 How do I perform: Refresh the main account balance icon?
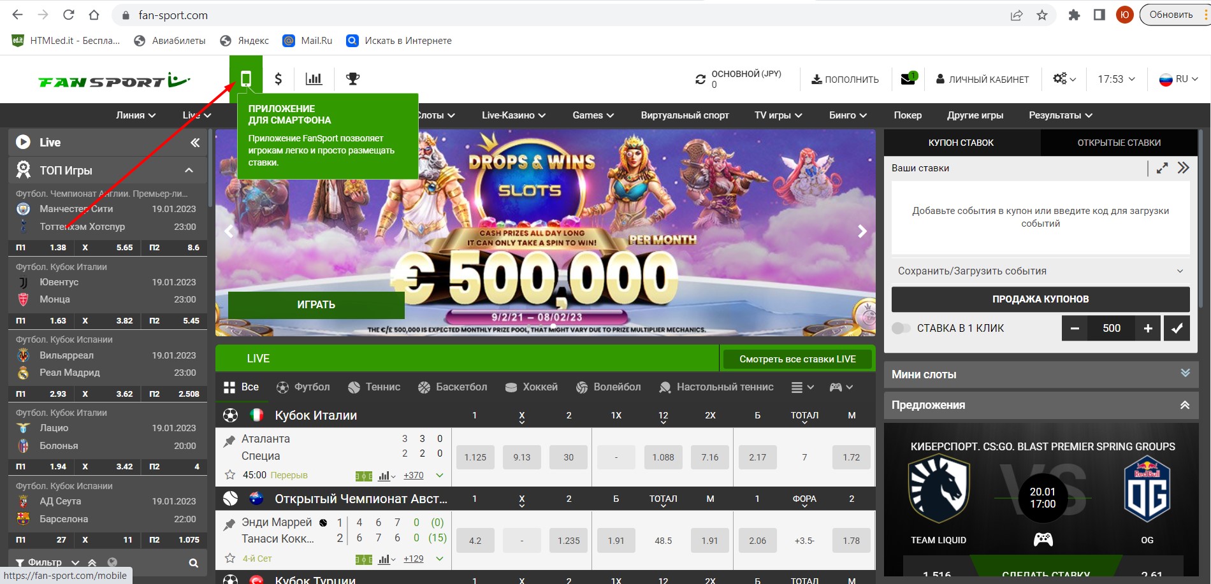pos(700,80)
